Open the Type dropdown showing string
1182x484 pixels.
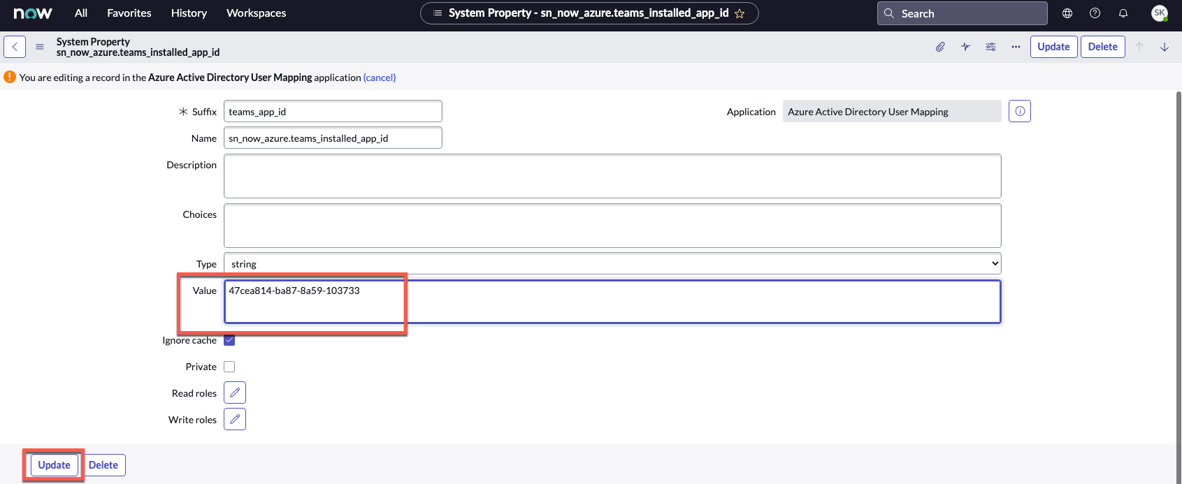(x=612, y=264)
